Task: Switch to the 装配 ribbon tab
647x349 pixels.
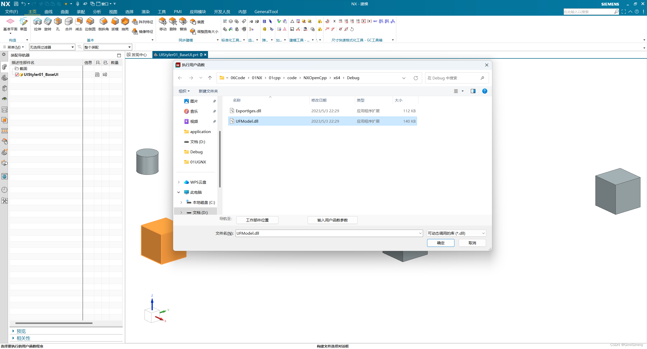Action: tap(81, 12)
